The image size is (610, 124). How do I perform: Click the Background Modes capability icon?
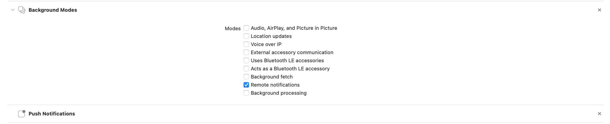click(22, 10)
